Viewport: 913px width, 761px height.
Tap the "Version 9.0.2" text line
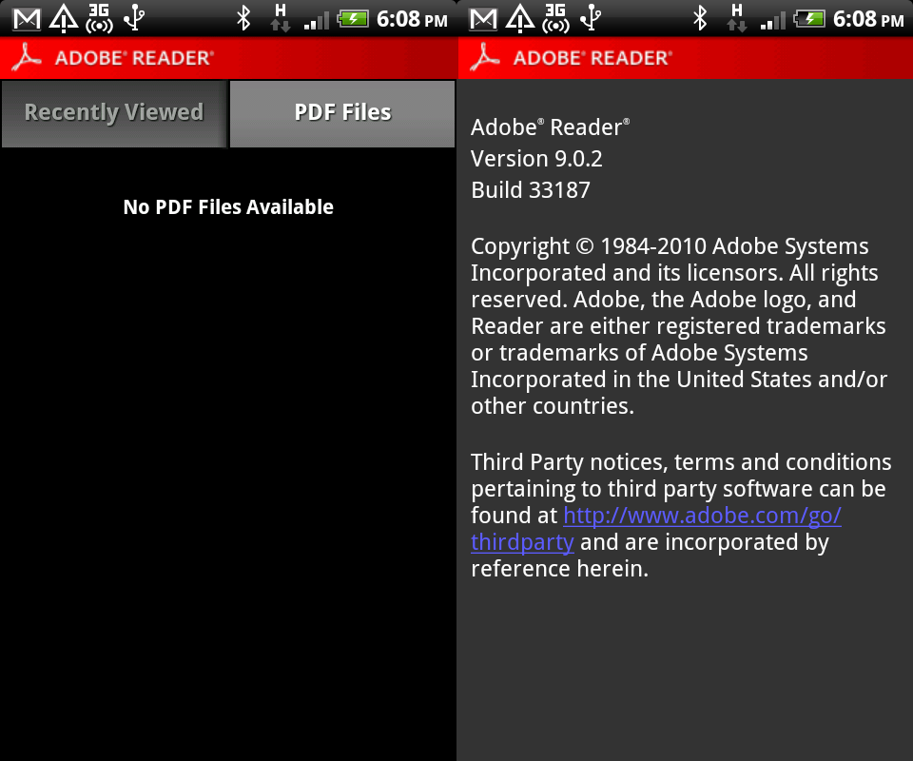536,158
